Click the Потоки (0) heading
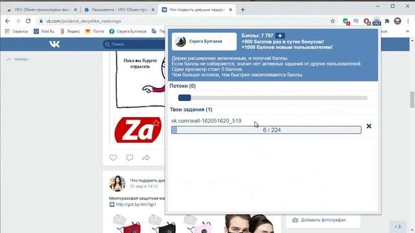The width and height of the screenshot is (415, 233). [x=183, y=86]
